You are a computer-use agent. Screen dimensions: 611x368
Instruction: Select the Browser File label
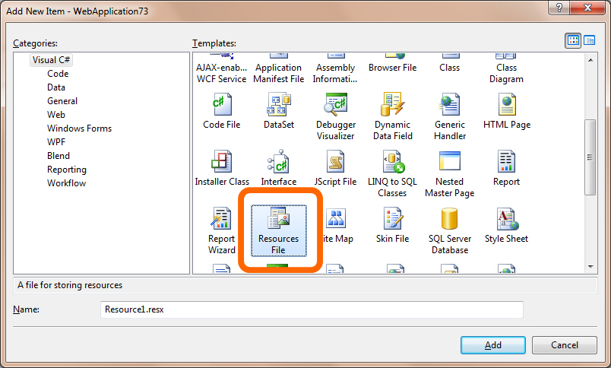392,68
